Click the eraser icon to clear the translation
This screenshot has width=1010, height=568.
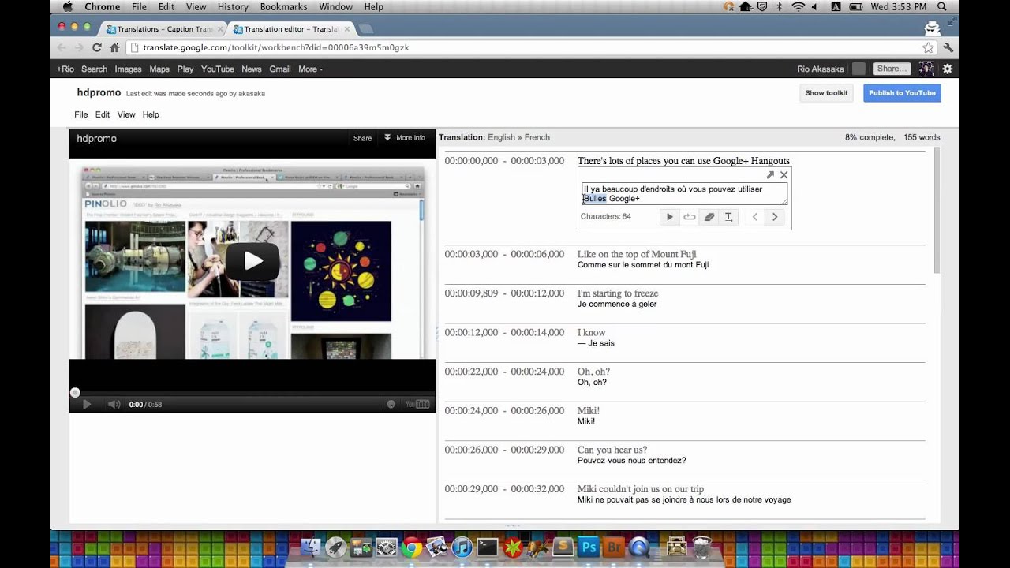pos(709,217)
